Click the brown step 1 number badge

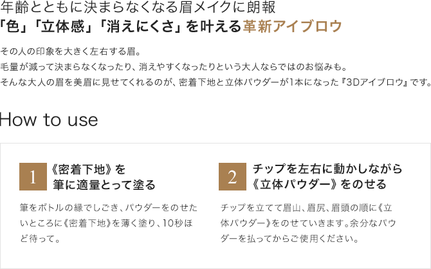click(33, 176)
